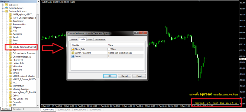Click the Corner variable icon
This screenshot has width=246, height=112.
tap(73, 56)
